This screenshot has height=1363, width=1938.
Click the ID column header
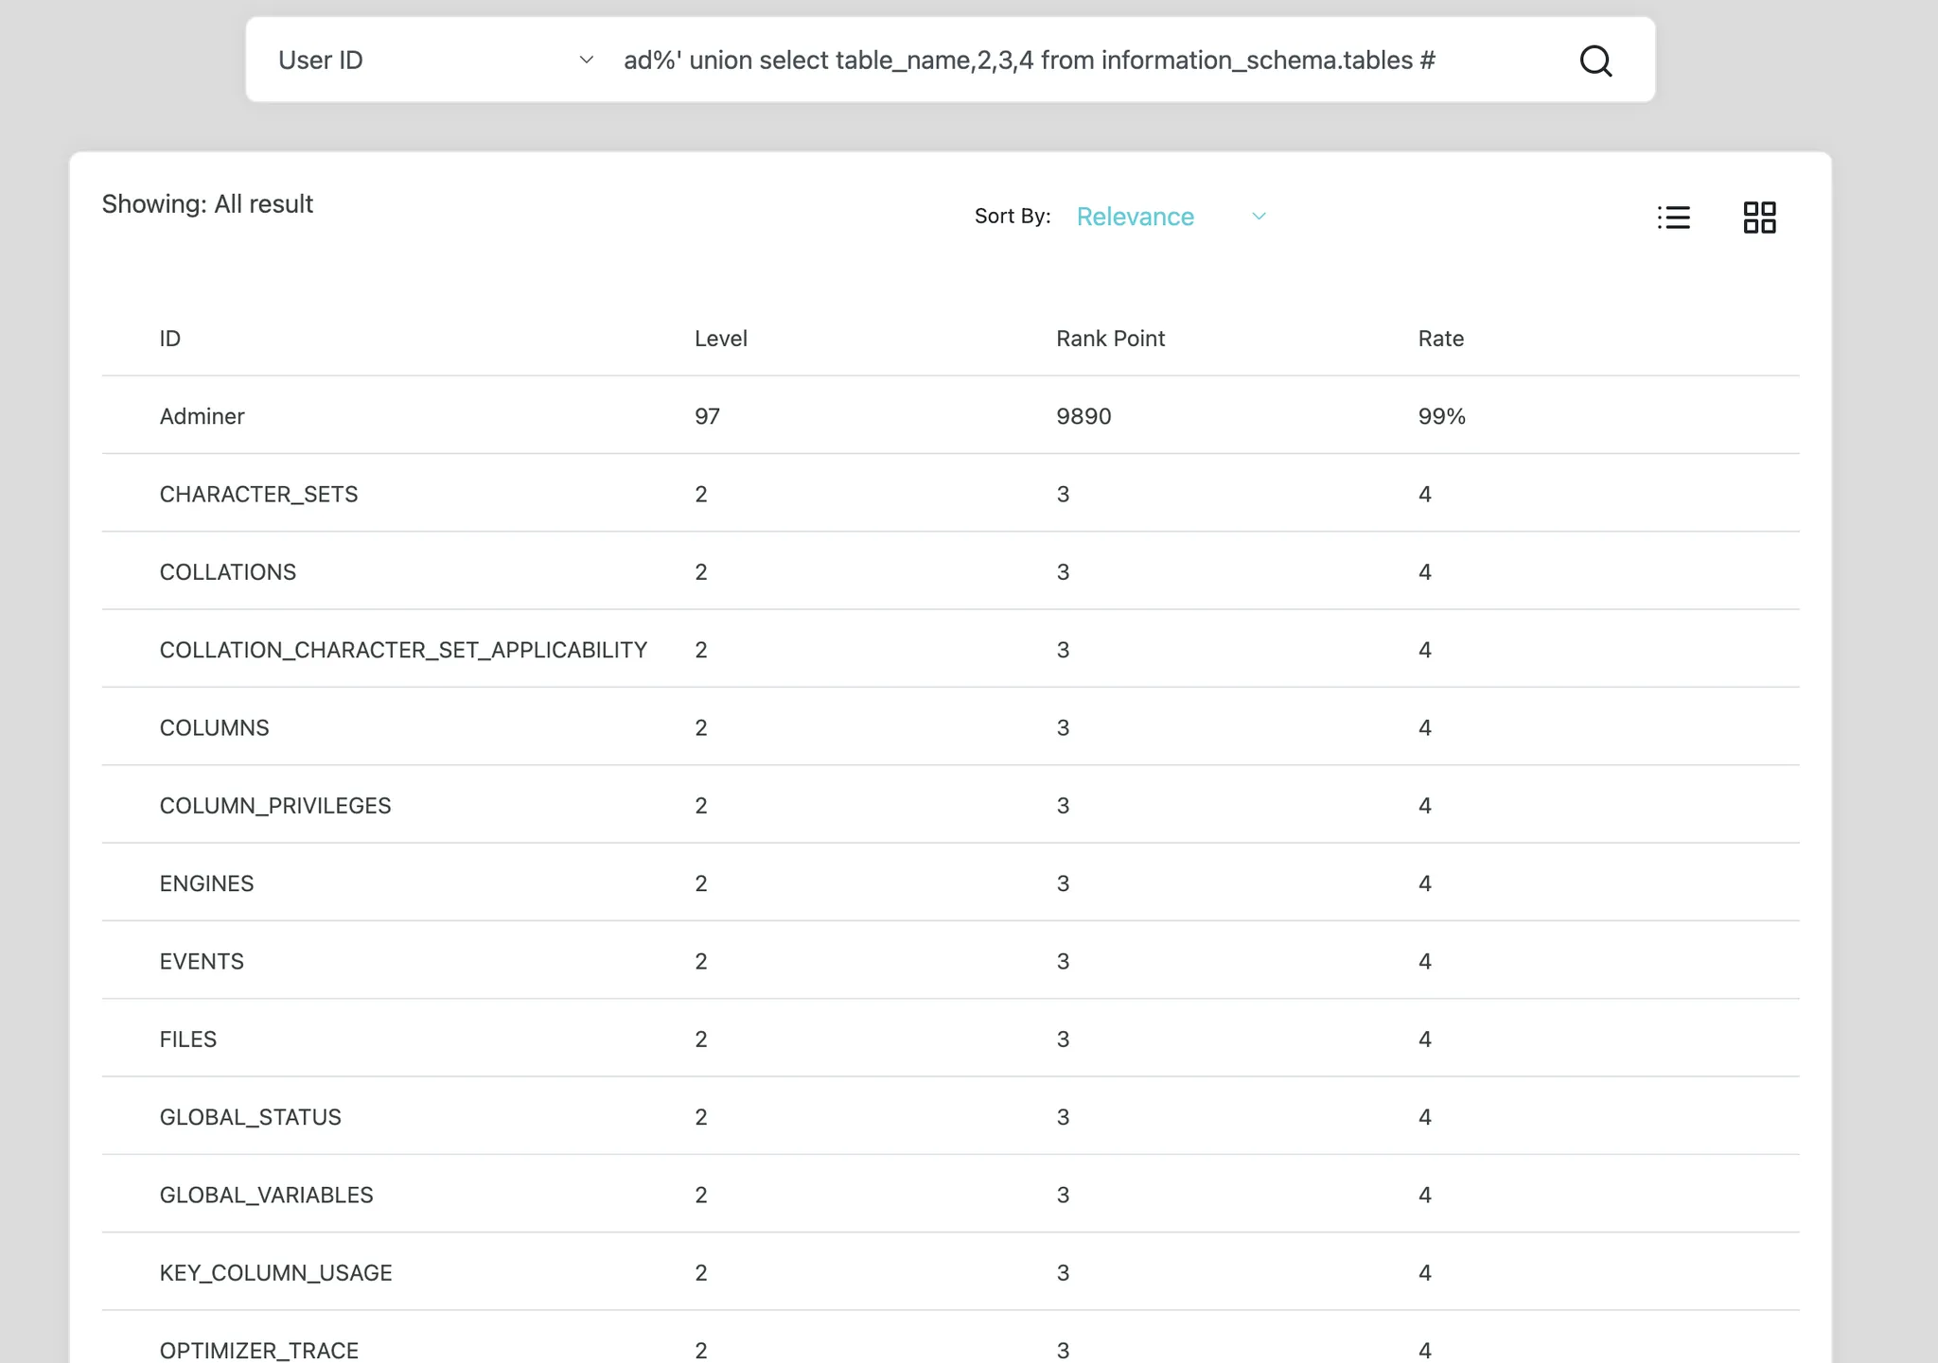[x=170, y=339]
